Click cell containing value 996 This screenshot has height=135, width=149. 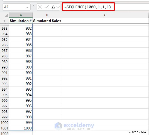[21, 106]
